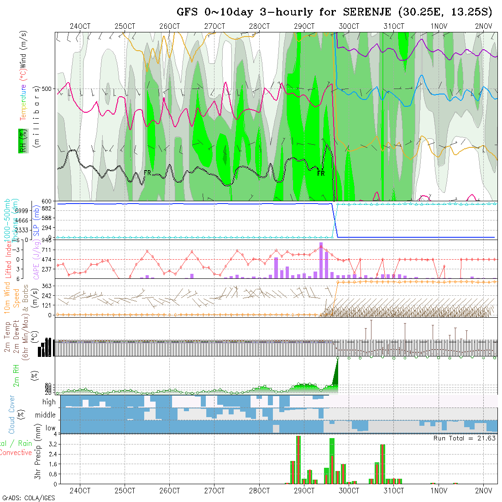Click the SLP (mb) axis label
Image resolution: width=502 pixels, height=502 pixels.
(36, 221)
